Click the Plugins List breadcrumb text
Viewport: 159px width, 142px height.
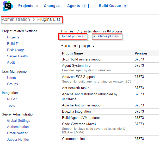[x=49, y=19]
